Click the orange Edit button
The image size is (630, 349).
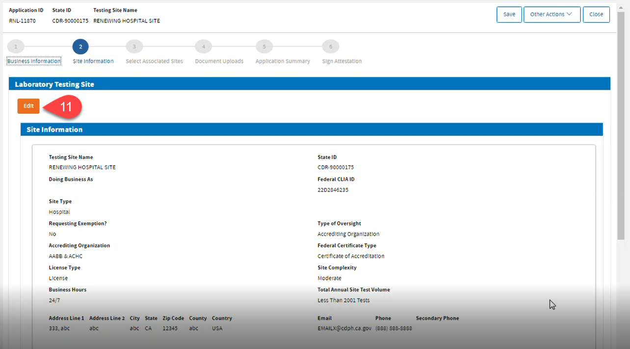point(28,106)
